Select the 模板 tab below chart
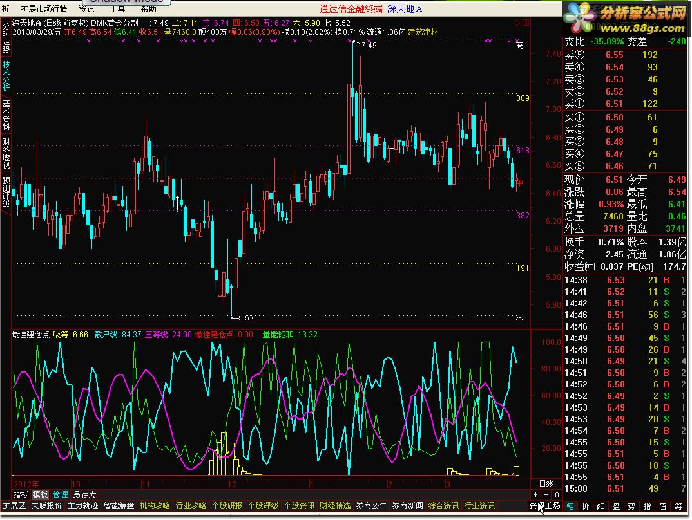Image resolution: width=692 pixels, height=520 pixels. (x=40, y=495)
